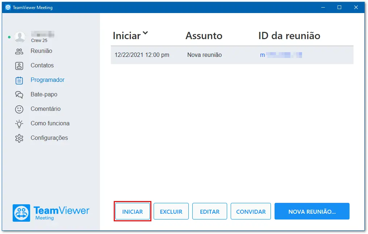Click the Comentário smiley face icon
Screen dimensions: 368x234
coord(19,109)
